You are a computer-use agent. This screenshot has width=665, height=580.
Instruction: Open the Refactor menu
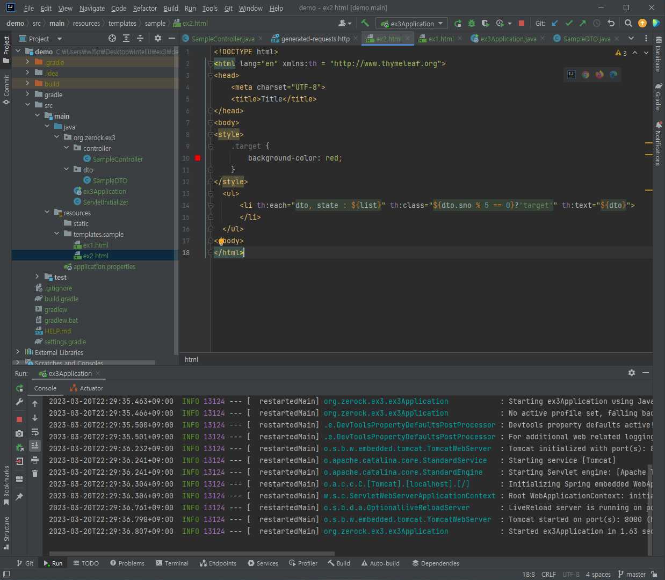145,8
